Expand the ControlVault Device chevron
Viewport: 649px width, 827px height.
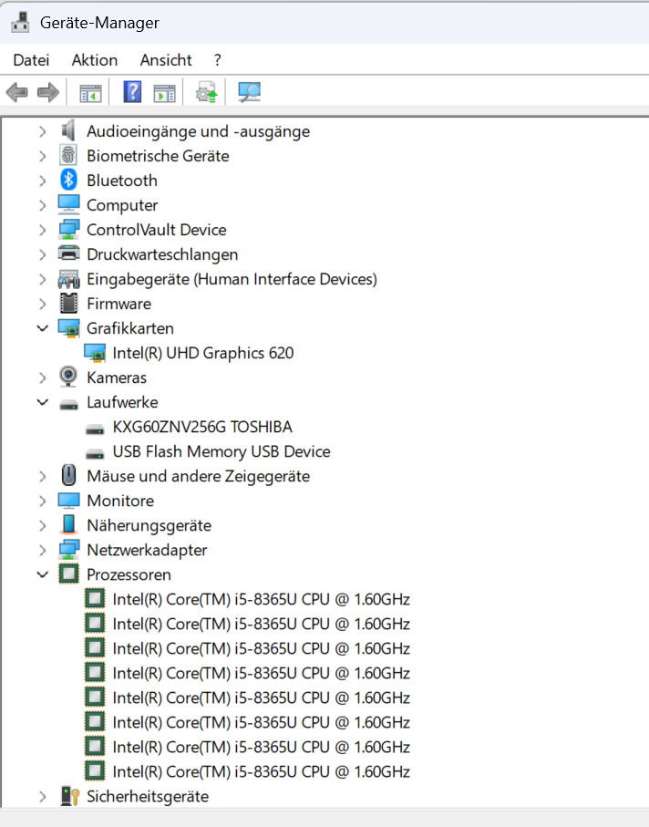point(43,230)
